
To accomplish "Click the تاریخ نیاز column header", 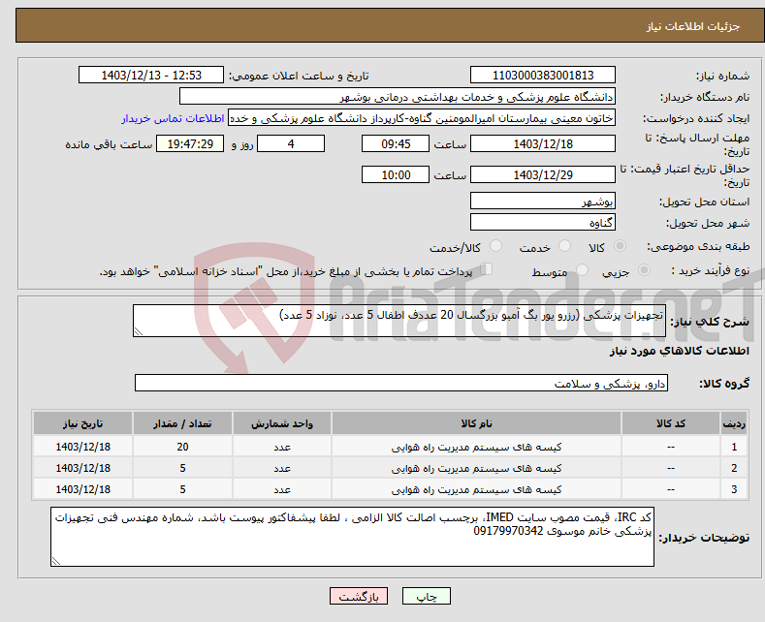I will coord(83,423).
